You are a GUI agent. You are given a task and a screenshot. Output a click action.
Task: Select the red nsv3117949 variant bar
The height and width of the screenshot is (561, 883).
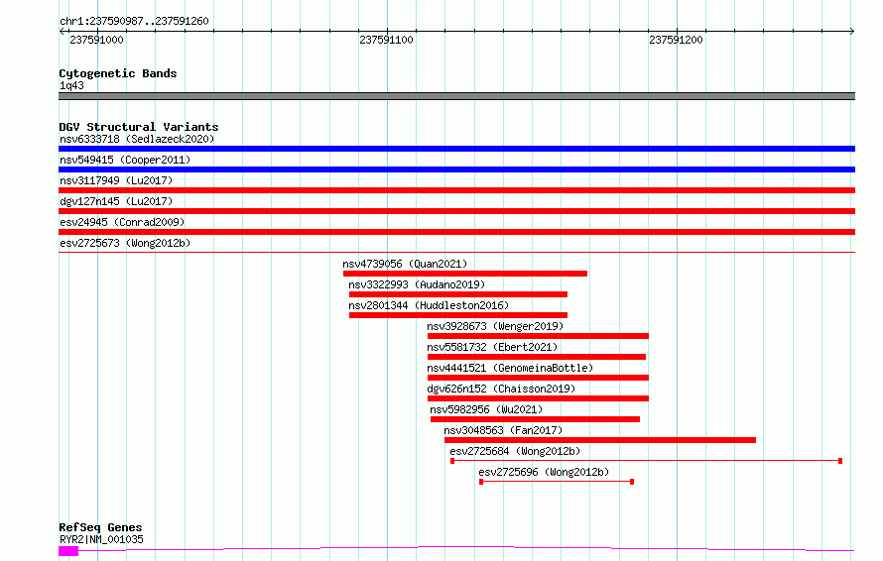(x=456, y=190)
